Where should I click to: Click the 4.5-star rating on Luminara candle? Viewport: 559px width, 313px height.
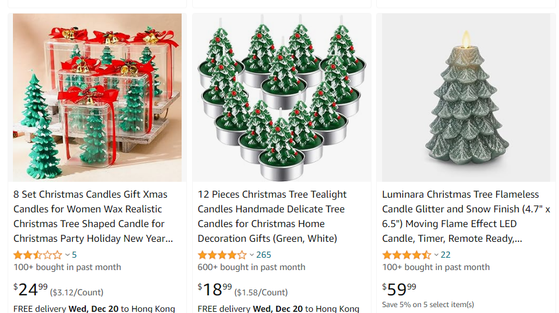407,255
